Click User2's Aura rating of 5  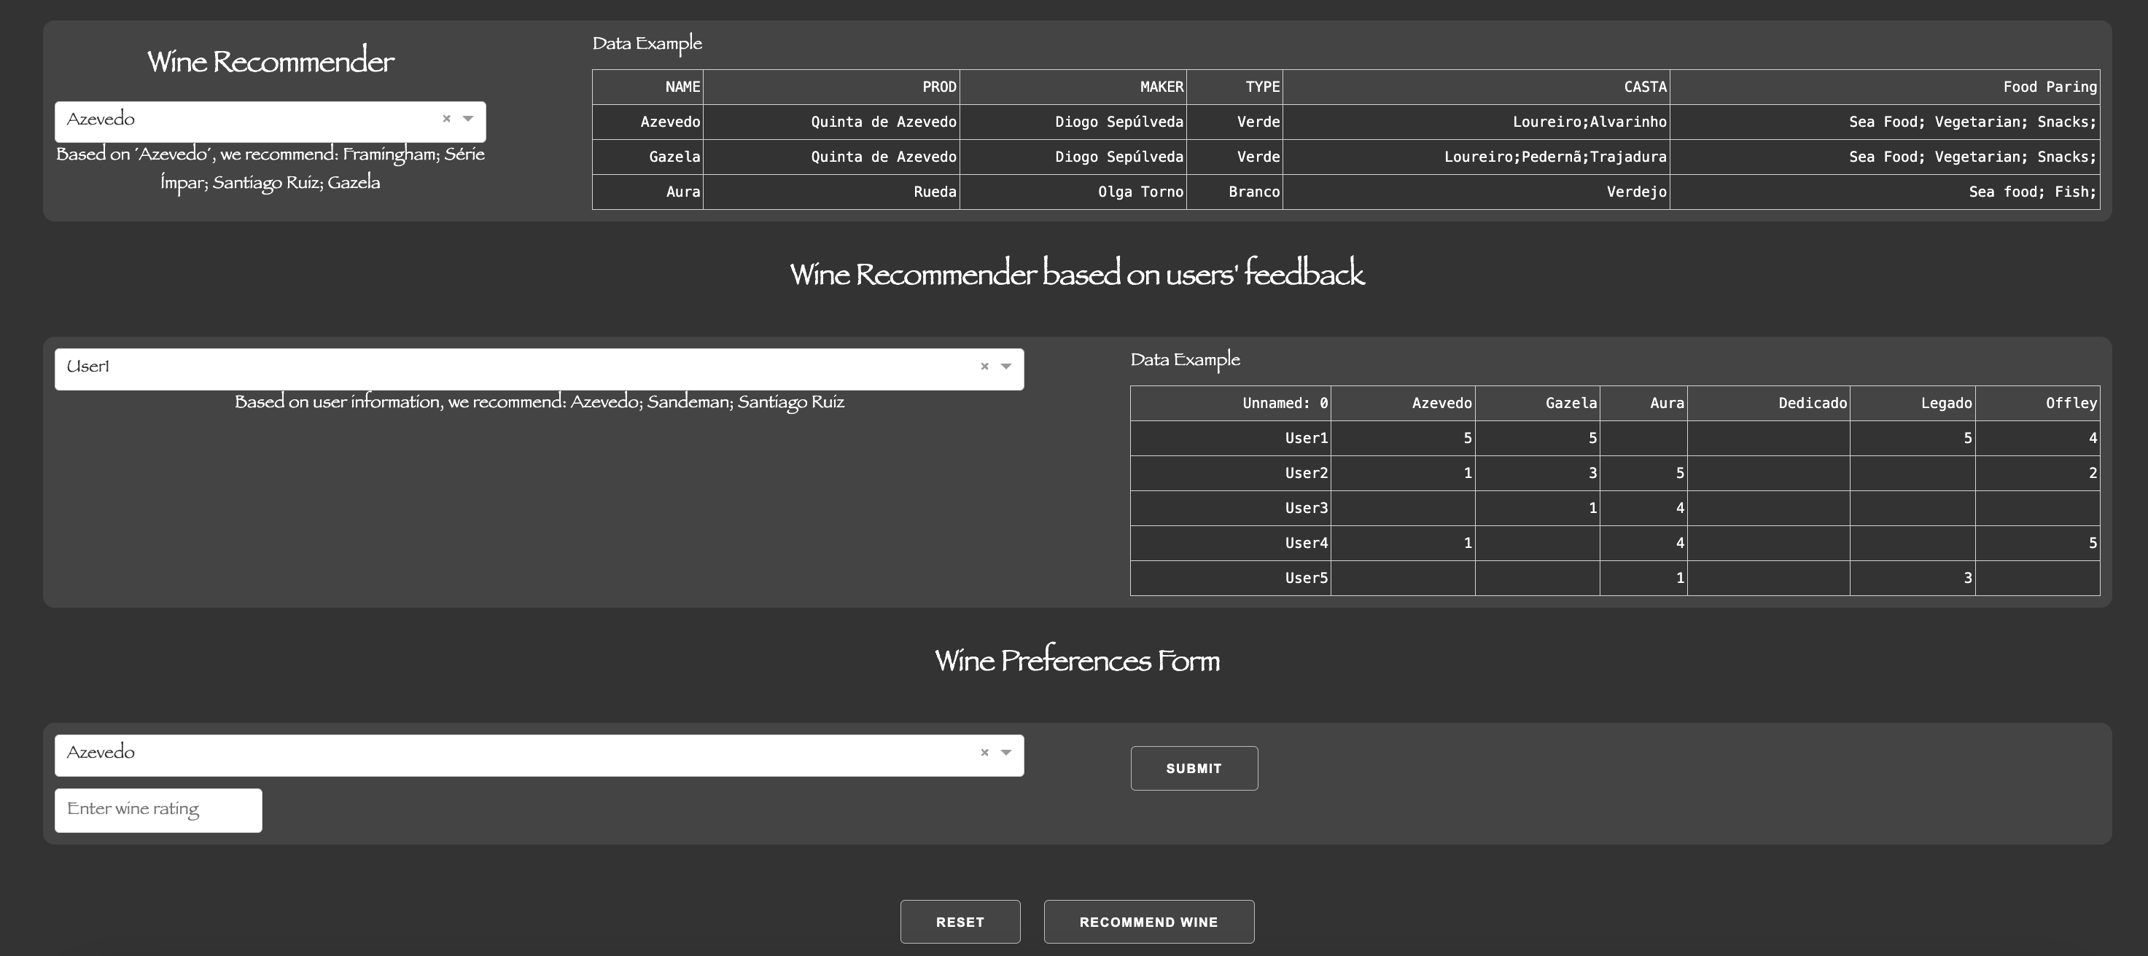pos(1643,474)
